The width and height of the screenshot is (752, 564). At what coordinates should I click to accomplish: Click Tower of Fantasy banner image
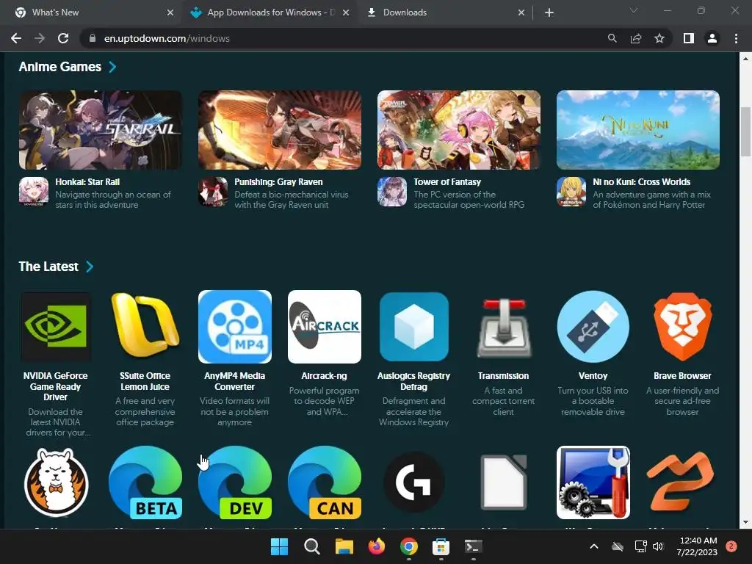(459, 130)
